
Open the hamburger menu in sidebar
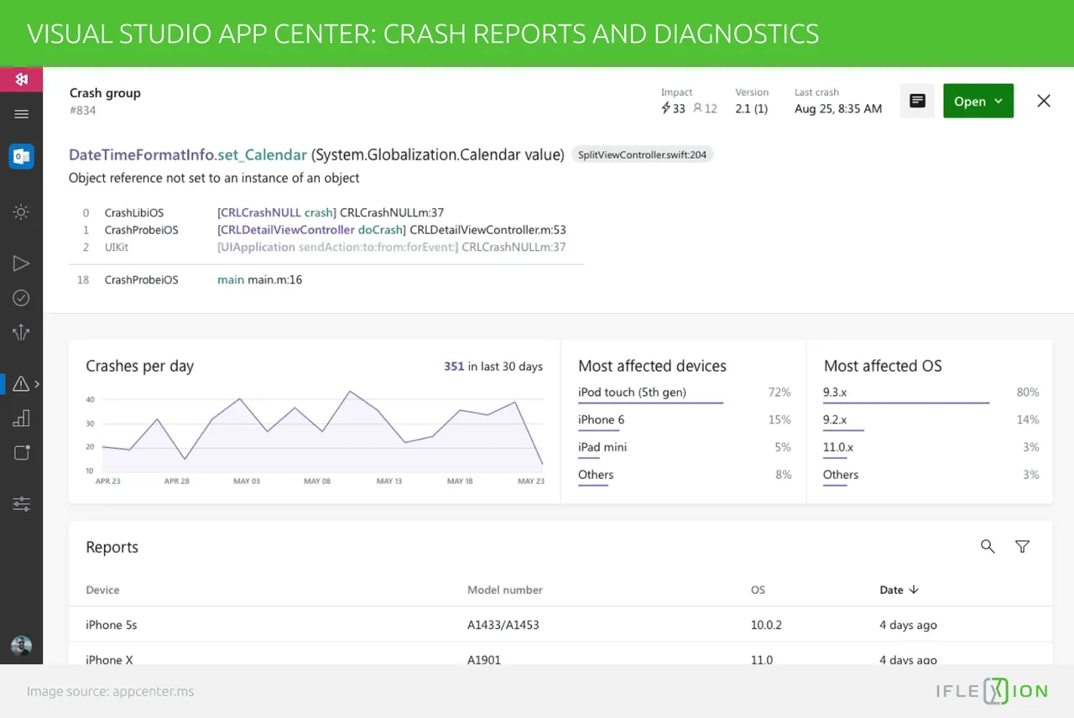pos(22,114)
